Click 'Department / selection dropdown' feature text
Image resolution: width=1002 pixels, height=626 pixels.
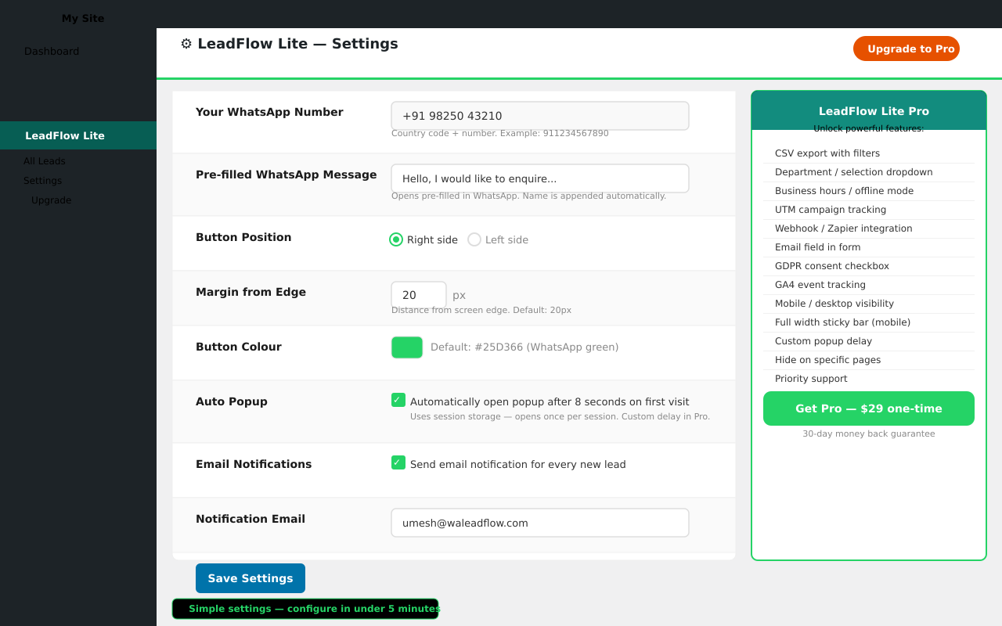(854, 172)
